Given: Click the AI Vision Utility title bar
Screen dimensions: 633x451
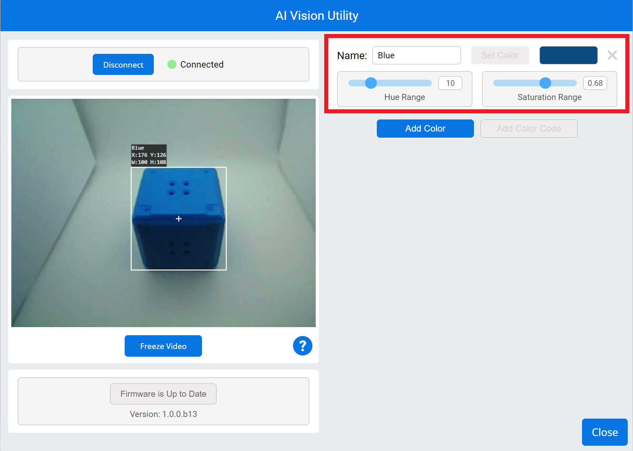Looking at the screenshot, I should (316, 15).
